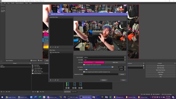
Task: Move the source up with the arrow
Action: 41,92
